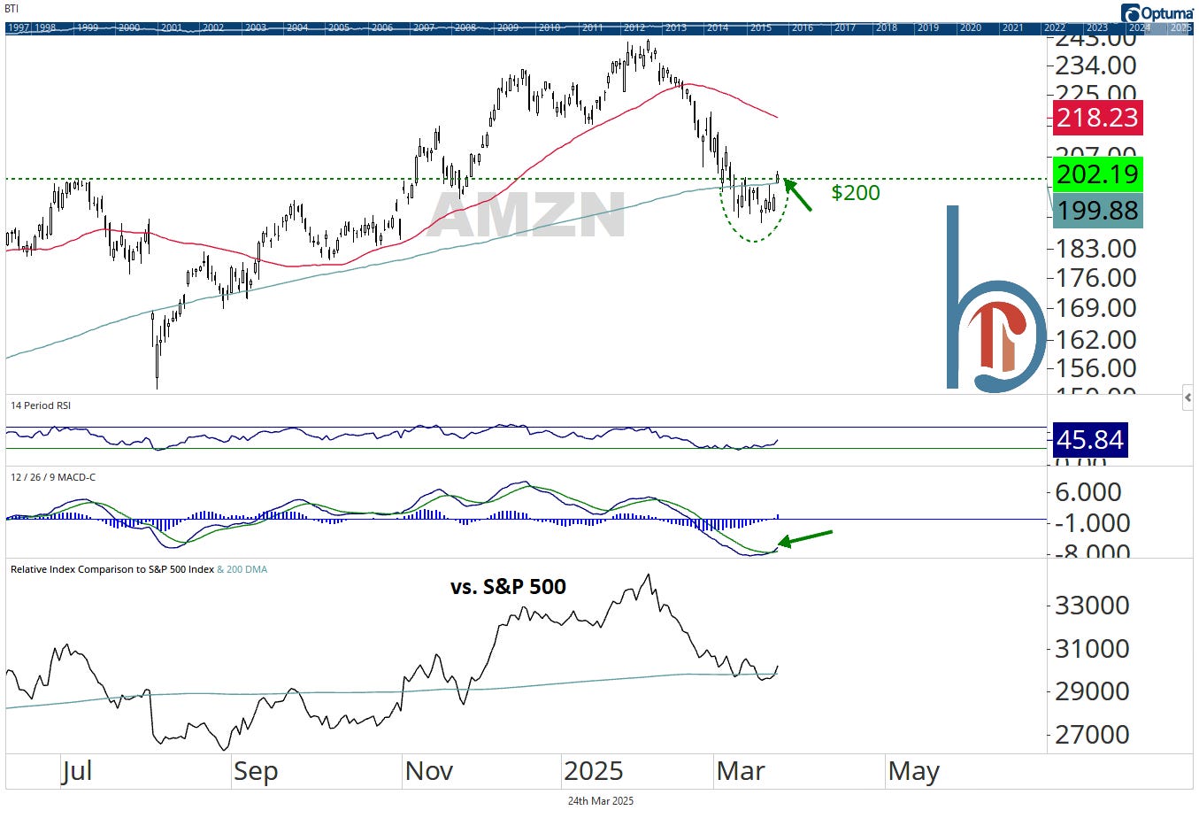This screenshot has width=1199, height=818.
Task: Open the 14 Period RSI panel label
Action: click(41, 405)
